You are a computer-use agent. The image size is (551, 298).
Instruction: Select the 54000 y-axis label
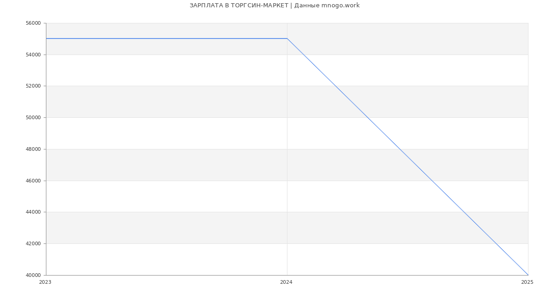[x=33, y=55]
